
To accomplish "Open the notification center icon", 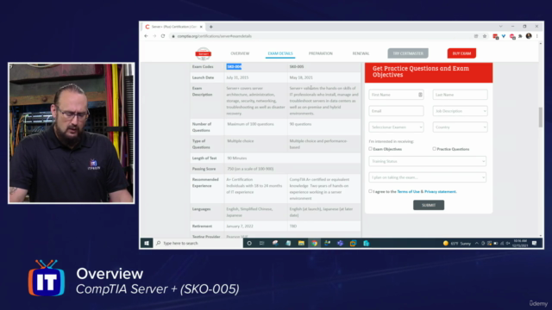I will pyautogui.click(x=535, y=243).
